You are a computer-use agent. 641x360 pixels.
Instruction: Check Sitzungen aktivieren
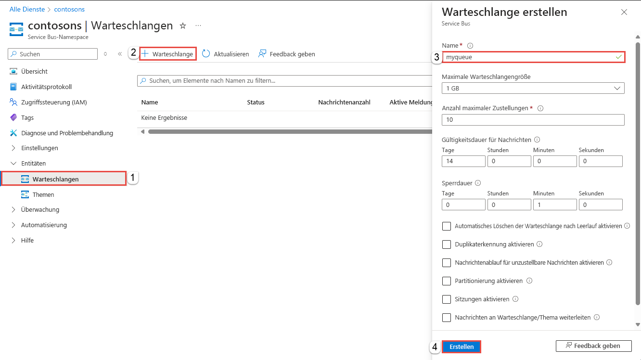447,299
